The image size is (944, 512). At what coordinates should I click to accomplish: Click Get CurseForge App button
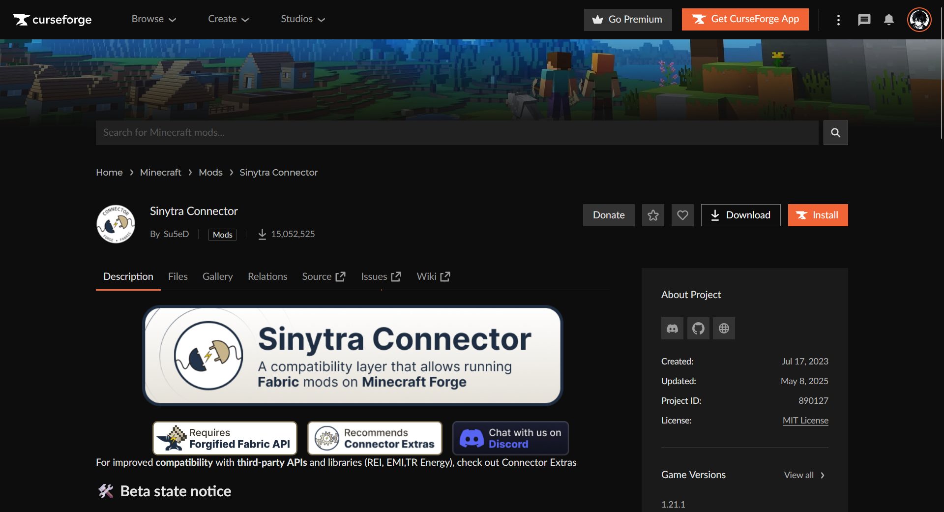(745, 19)
